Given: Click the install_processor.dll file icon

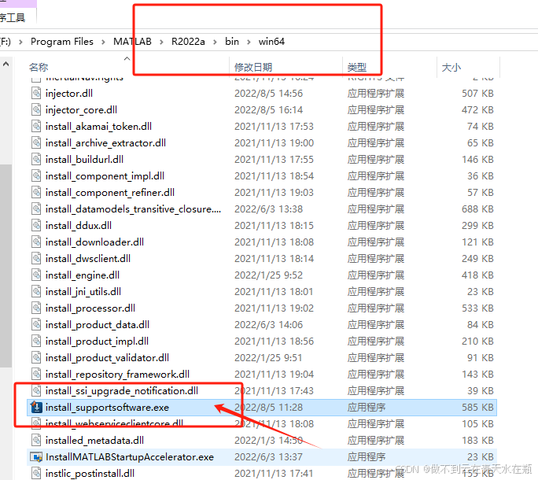Looking at the screenshot, I should 36,308.
